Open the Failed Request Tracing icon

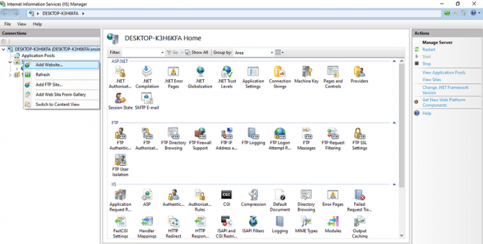tap(360, 200)
